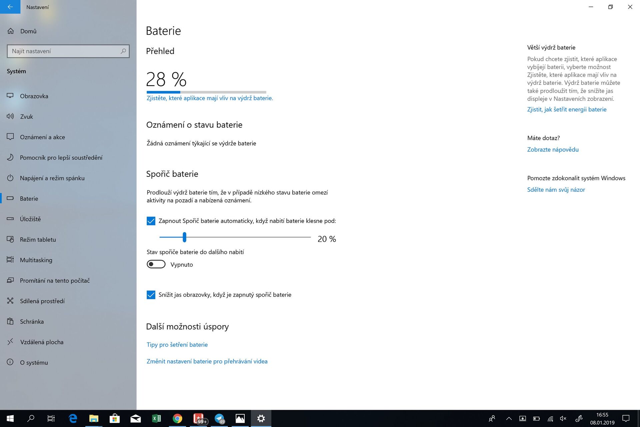This screenshot has width=640, height=427.
Task: Select Napájení a režim spánku section
Action: [x=10, y=178]
